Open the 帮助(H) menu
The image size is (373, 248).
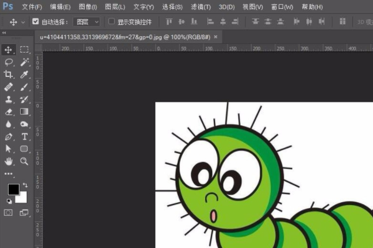312,7
